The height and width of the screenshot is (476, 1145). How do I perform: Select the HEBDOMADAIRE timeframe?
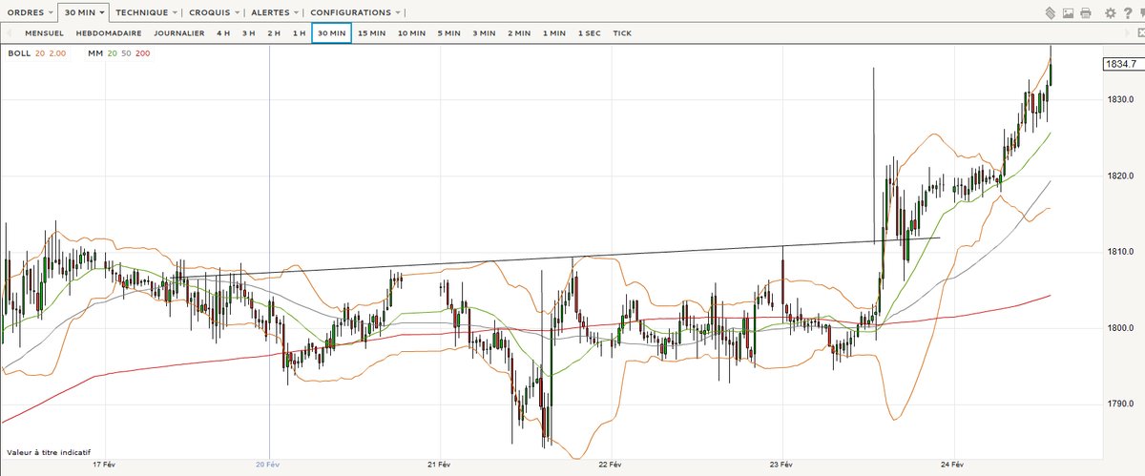tap(109, 32)
